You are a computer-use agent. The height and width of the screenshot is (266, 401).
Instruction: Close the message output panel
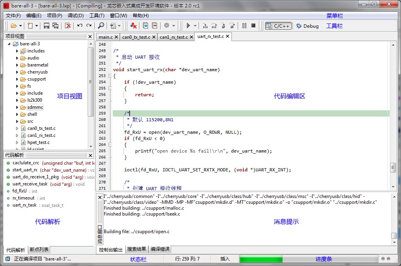point(100,197)
